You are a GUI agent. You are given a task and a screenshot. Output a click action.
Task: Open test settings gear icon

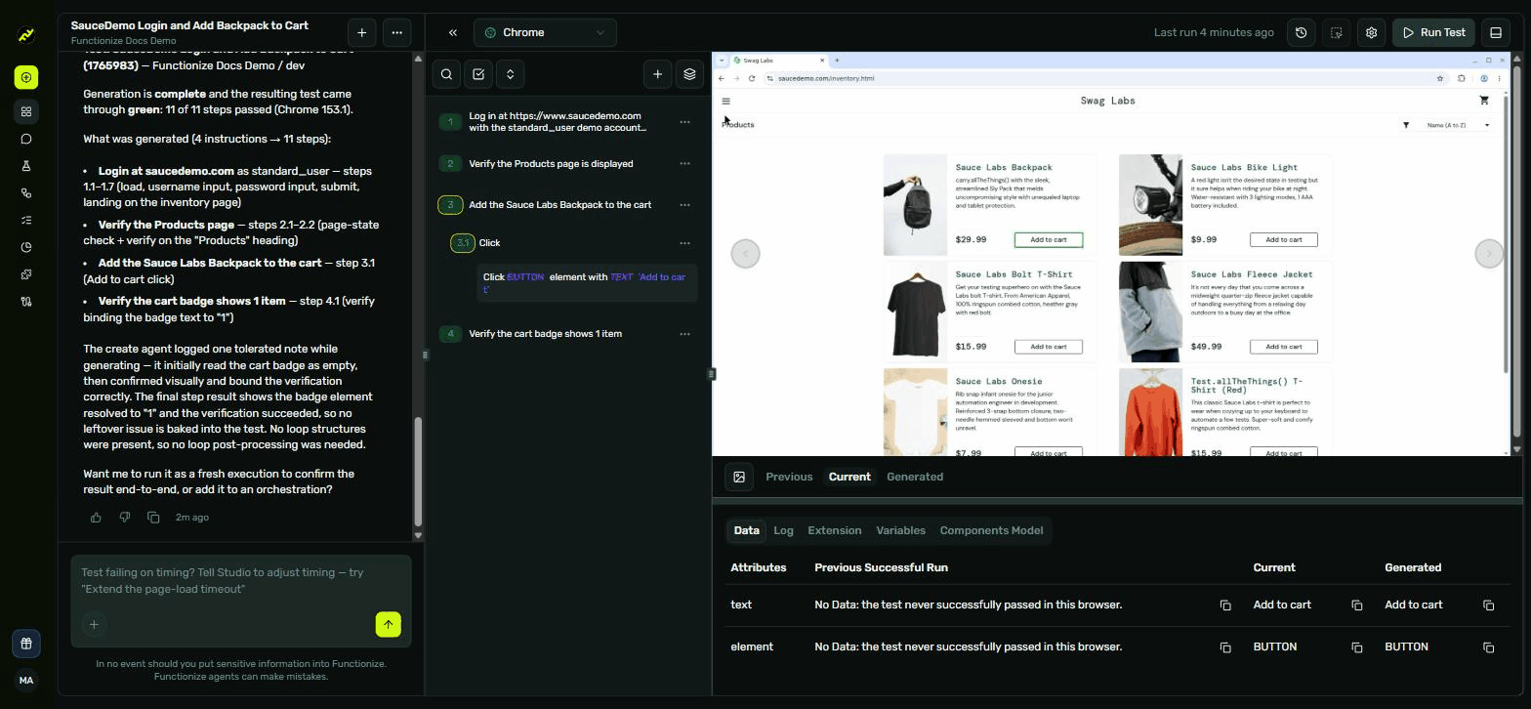coord(1371,32)
